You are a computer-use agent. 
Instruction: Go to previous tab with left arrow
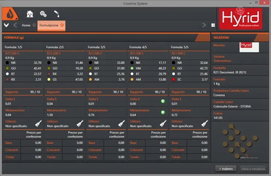coord(15,25)
